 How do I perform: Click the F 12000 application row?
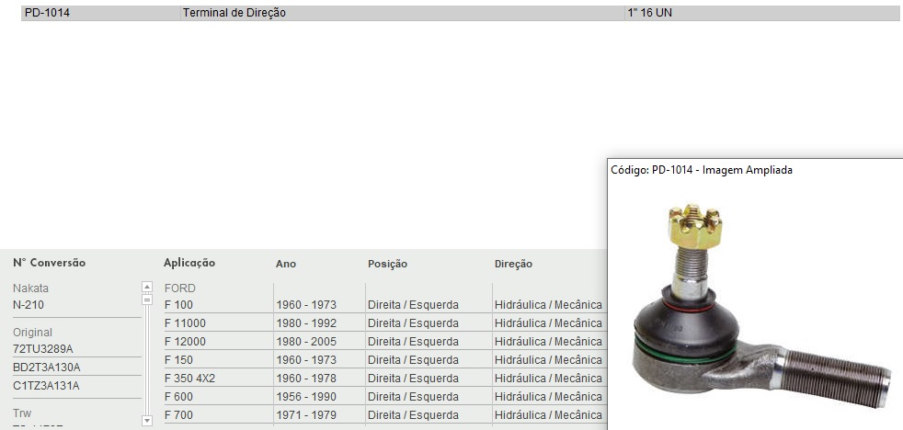click(x=185, y=342)
